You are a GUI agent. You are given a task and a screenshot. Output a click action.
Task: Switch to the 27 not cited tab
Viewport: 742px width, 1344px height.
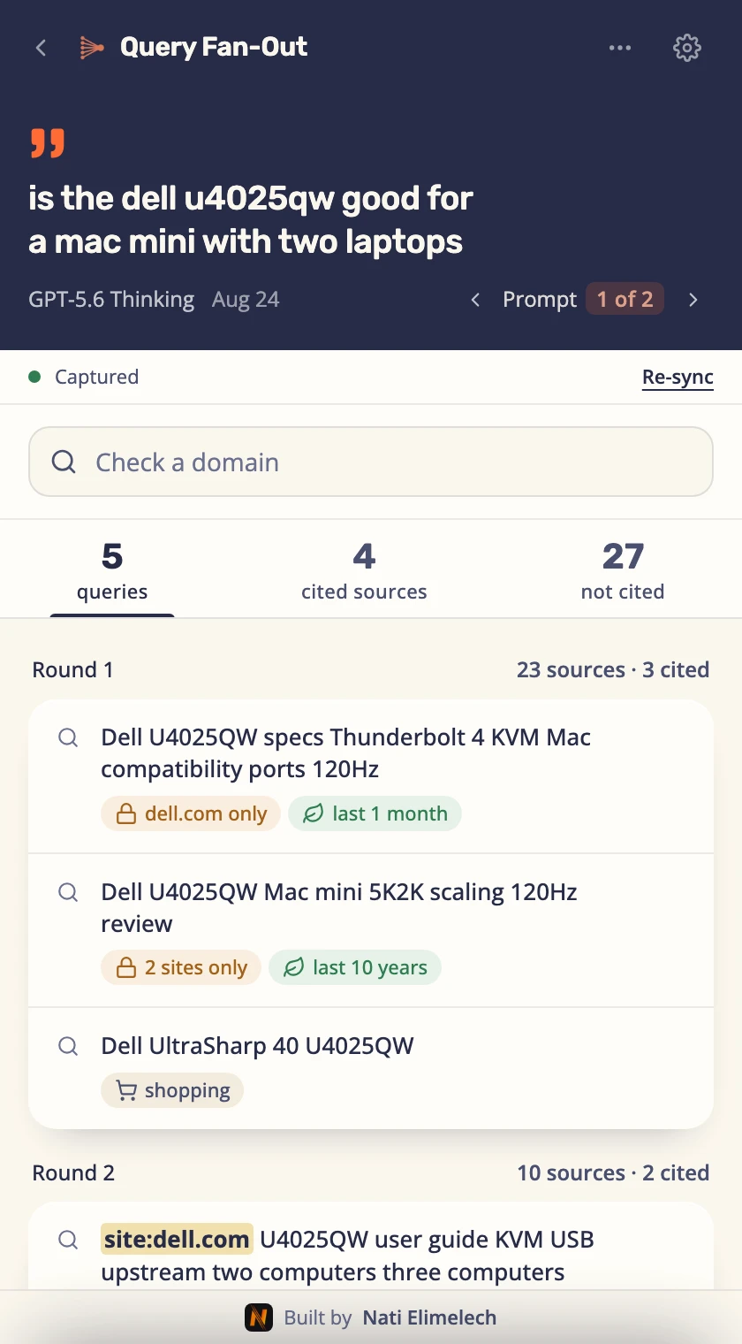point(623,571)
